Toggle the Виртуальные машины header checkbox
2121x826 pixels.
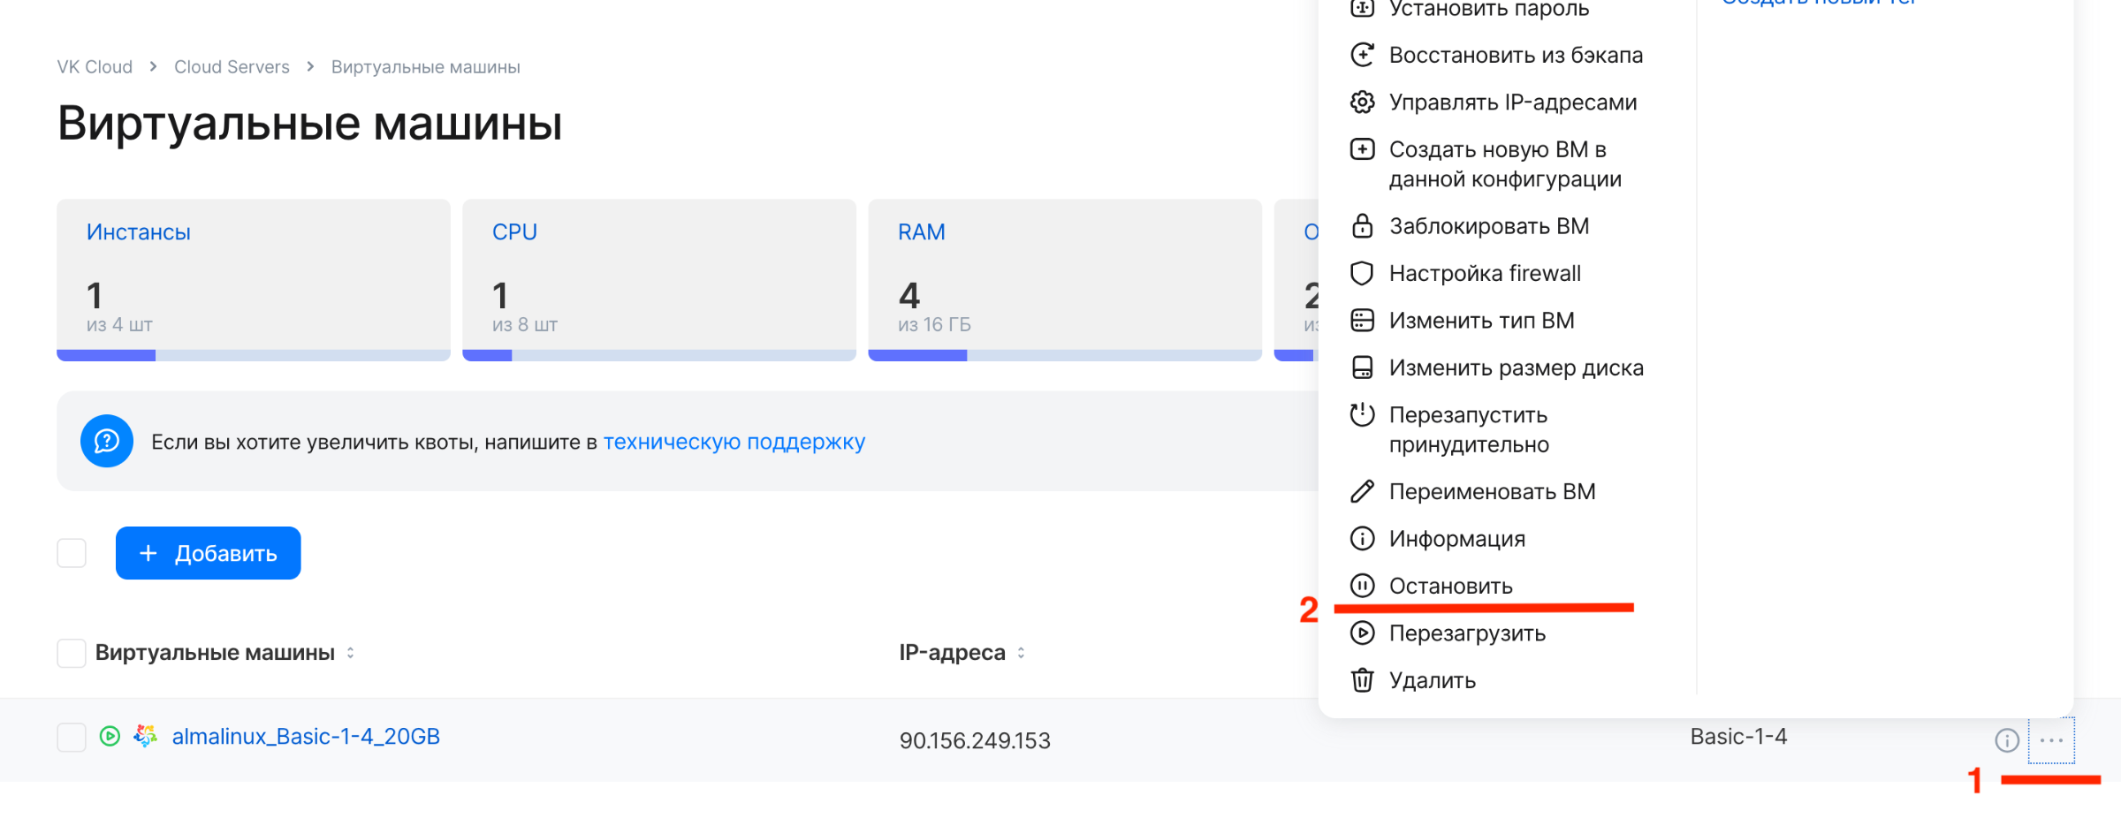72,653
